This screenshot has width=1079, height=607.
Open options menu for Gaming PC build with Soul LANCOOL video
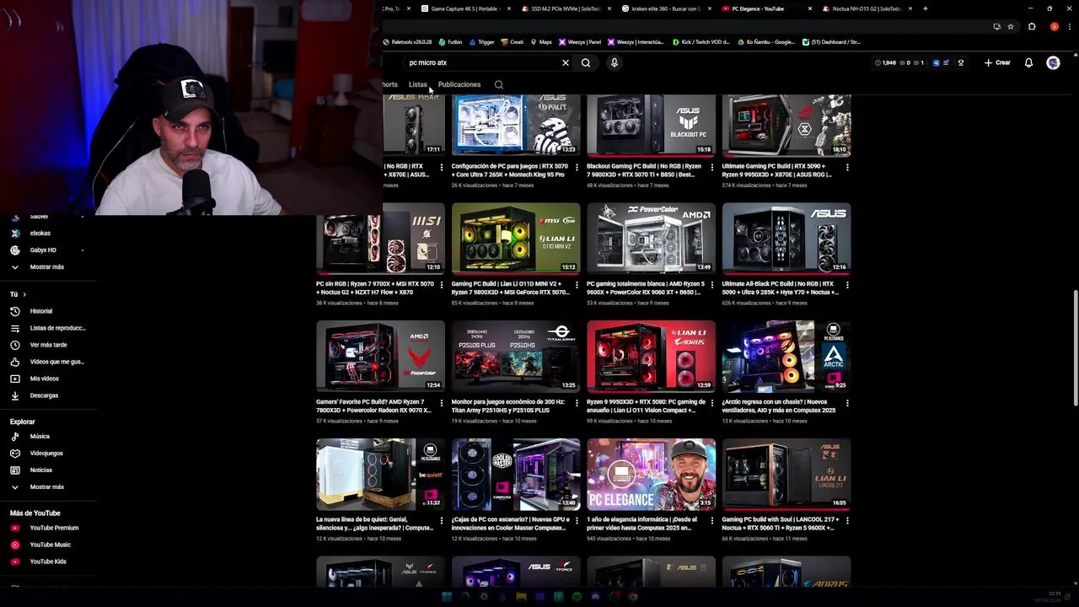pyautogui.click(x=847, y=521)
